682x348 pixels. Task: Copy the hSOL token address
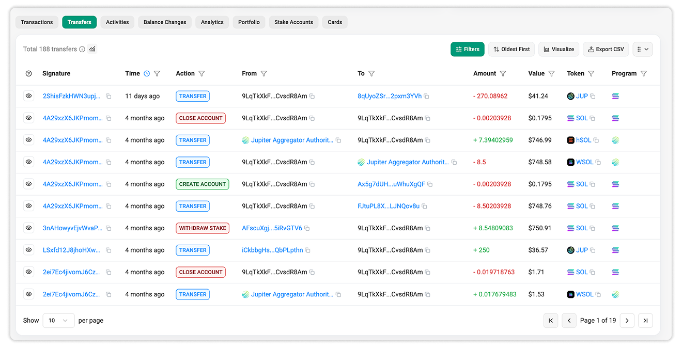[596, 140]
